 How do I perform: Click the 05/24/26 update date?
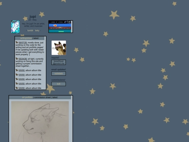pyautogui.click(x=23, y=59)
